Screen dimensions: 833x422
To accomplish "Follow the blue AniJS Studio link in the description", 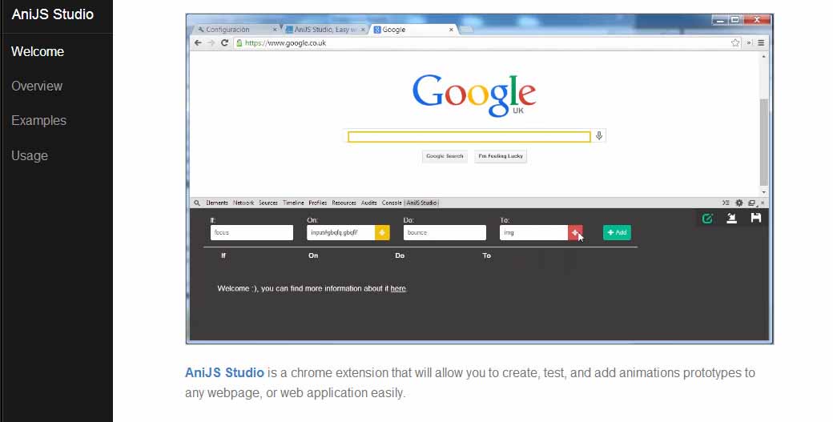I will click(x=224, y=372).
